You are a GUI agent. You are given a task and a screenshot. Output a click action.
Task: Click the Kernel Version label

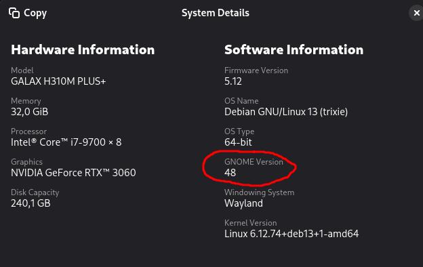click(x=251, y=223)
